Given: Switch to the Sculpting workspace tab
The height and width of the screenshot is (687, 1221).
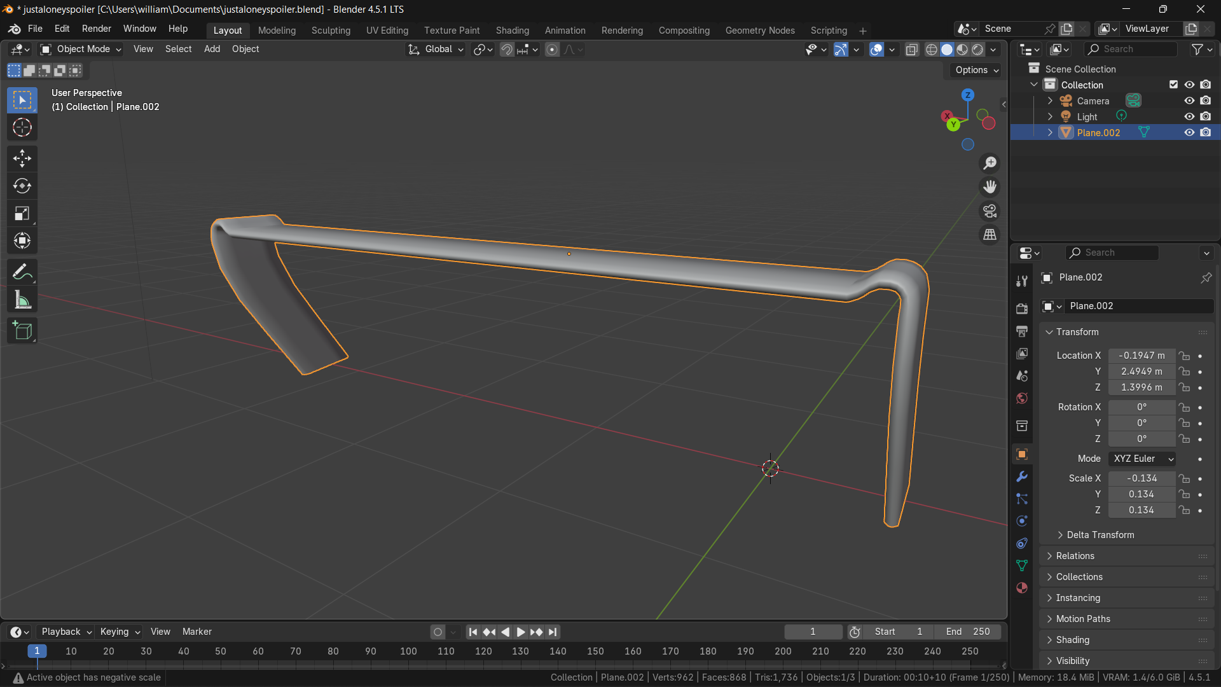Looking at the screenshot, I should 331,31.
